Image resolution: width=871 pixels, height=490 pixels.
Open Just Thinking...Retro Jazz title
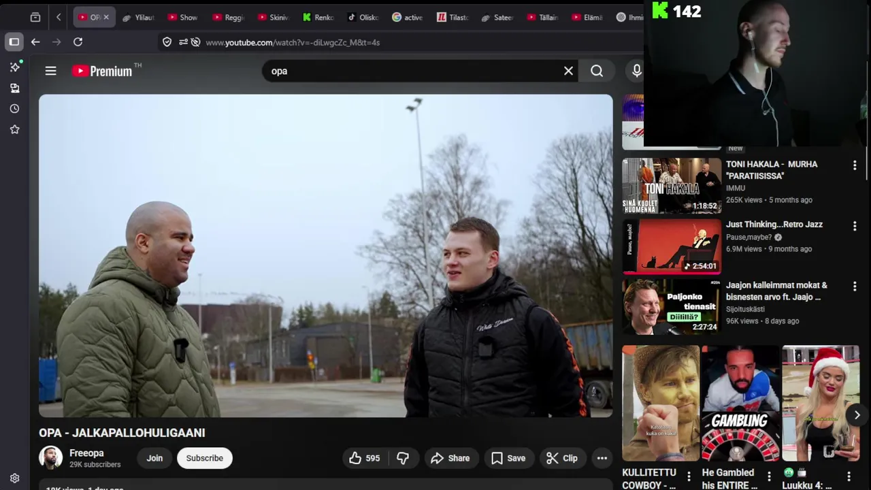(774, 224)
